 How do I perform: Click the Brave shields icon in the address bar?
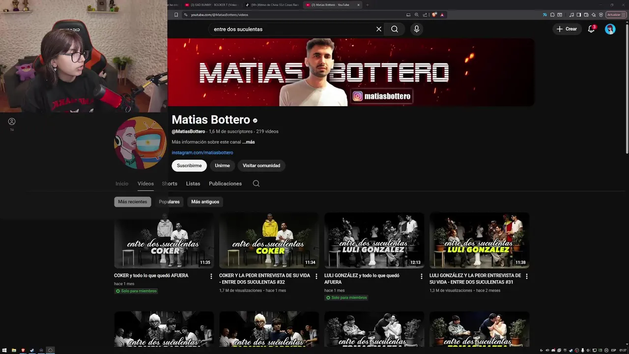[434, 15]
